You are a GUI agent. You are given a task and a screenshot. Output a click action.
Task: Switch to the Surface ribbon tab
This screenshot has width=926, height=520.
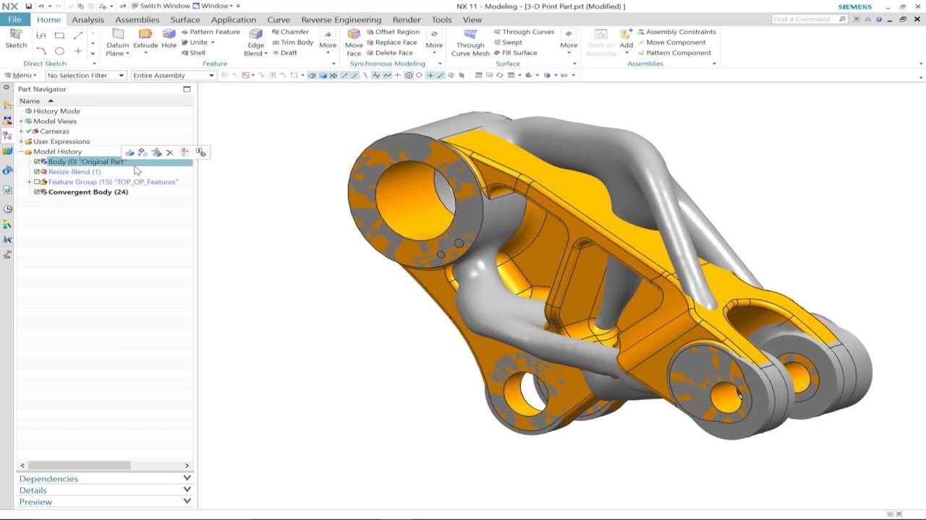click(185, 19)
